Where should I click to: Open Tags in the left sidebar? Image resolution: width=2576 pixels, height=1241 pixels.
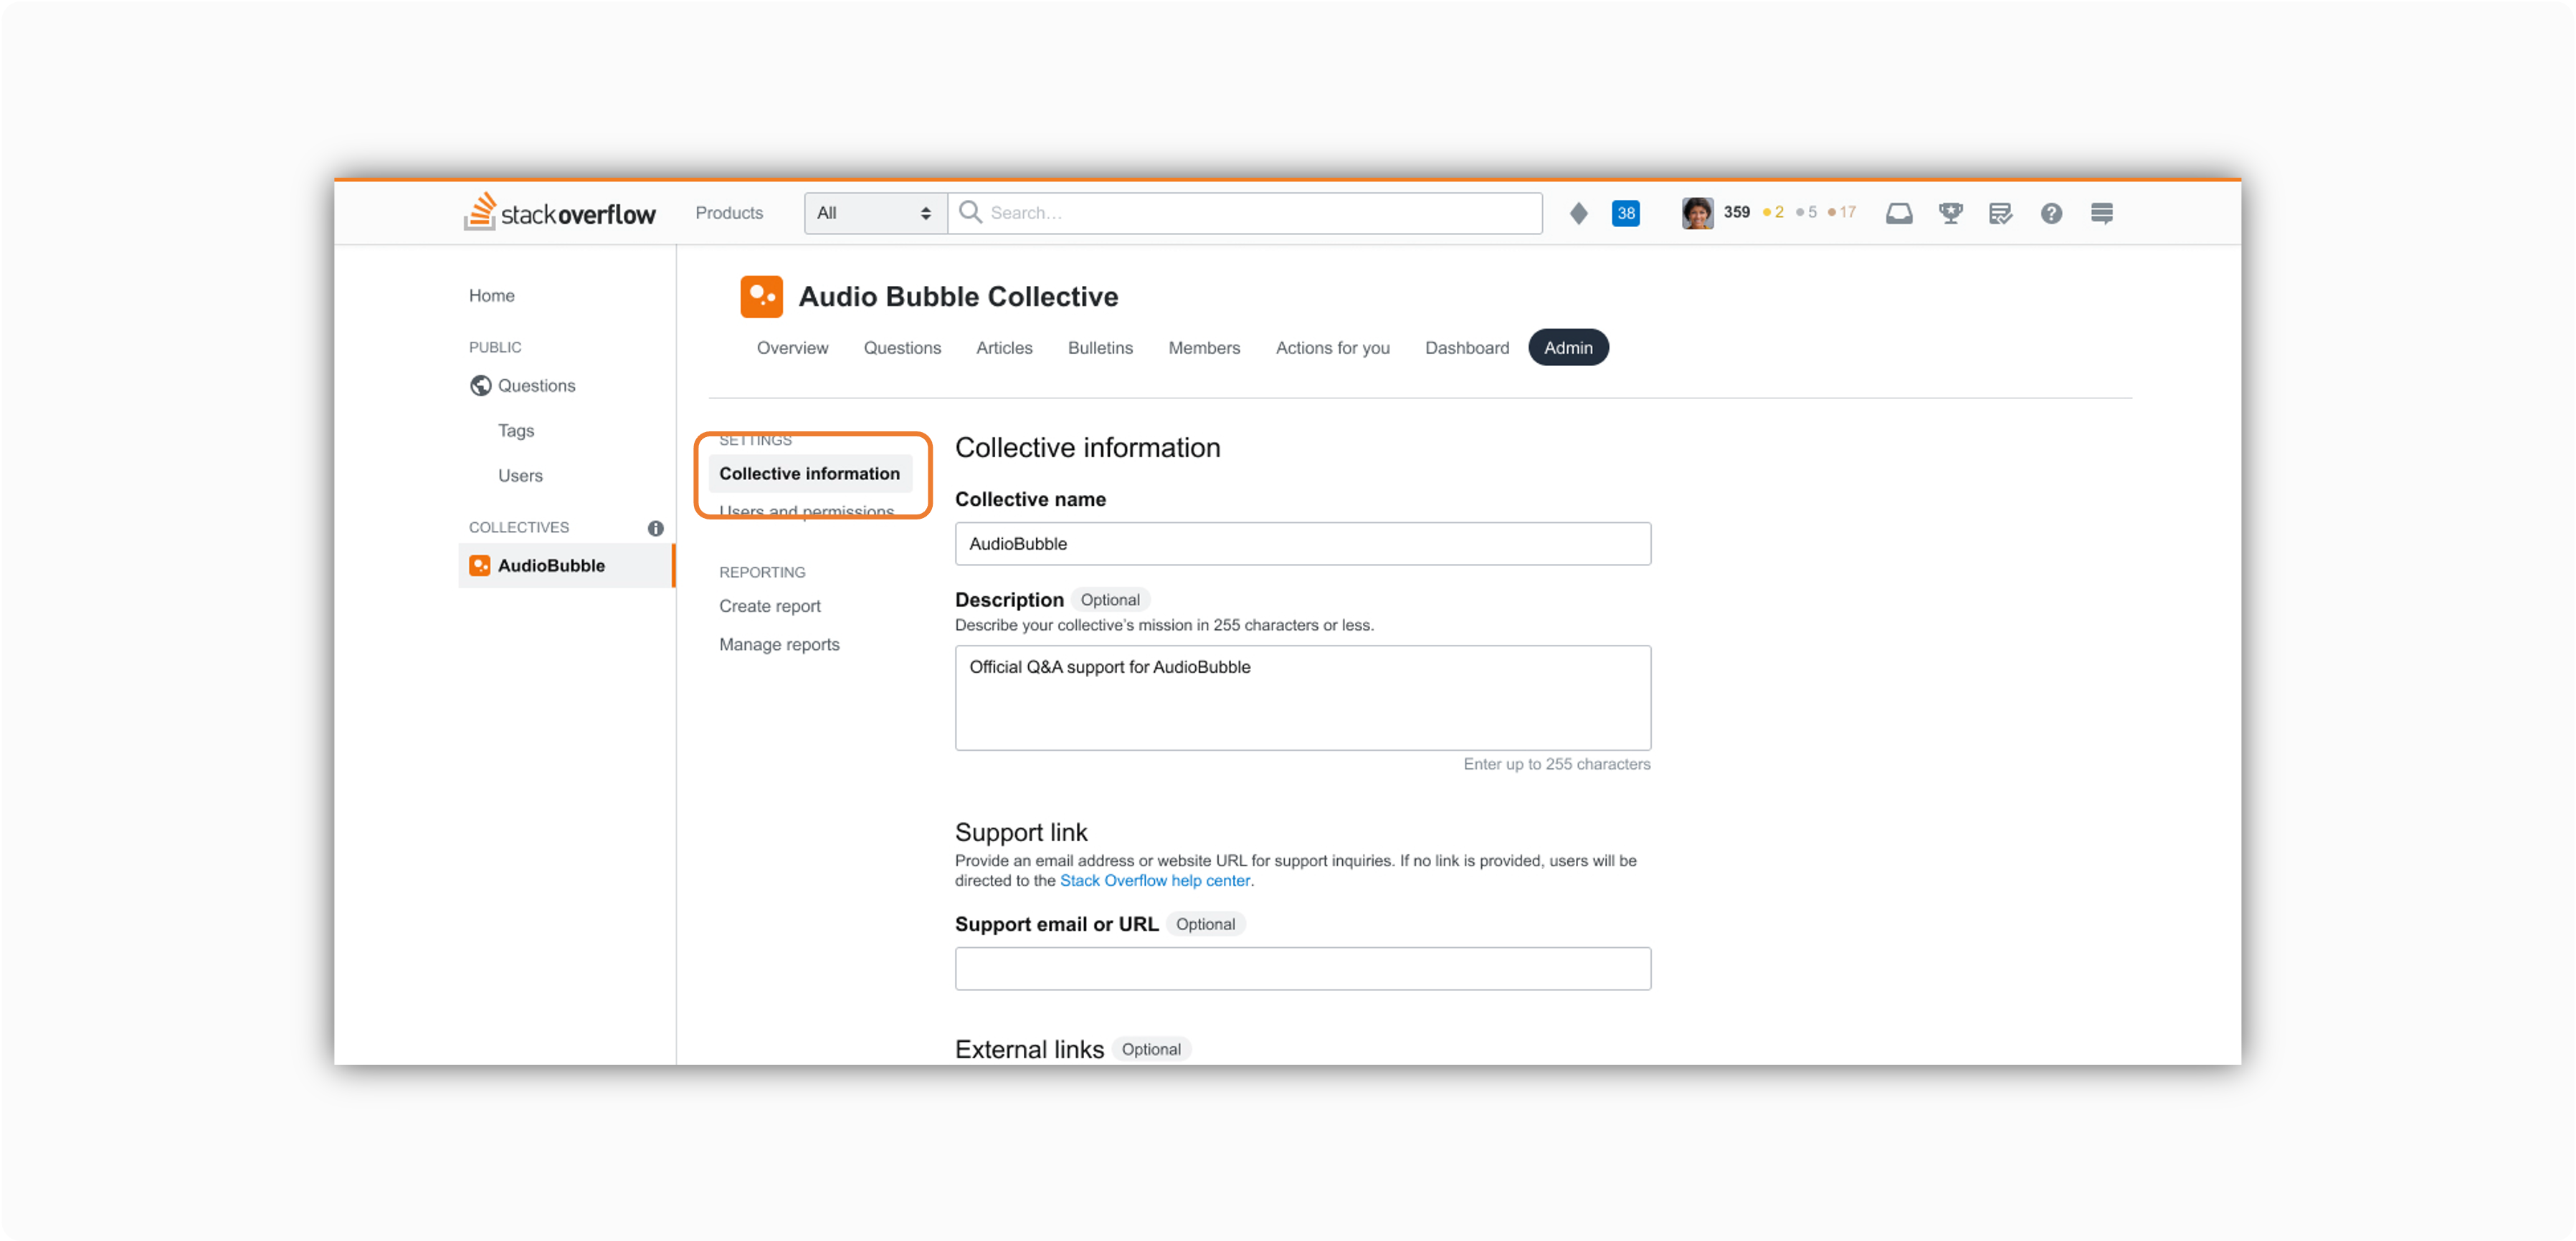pos(516,431)
